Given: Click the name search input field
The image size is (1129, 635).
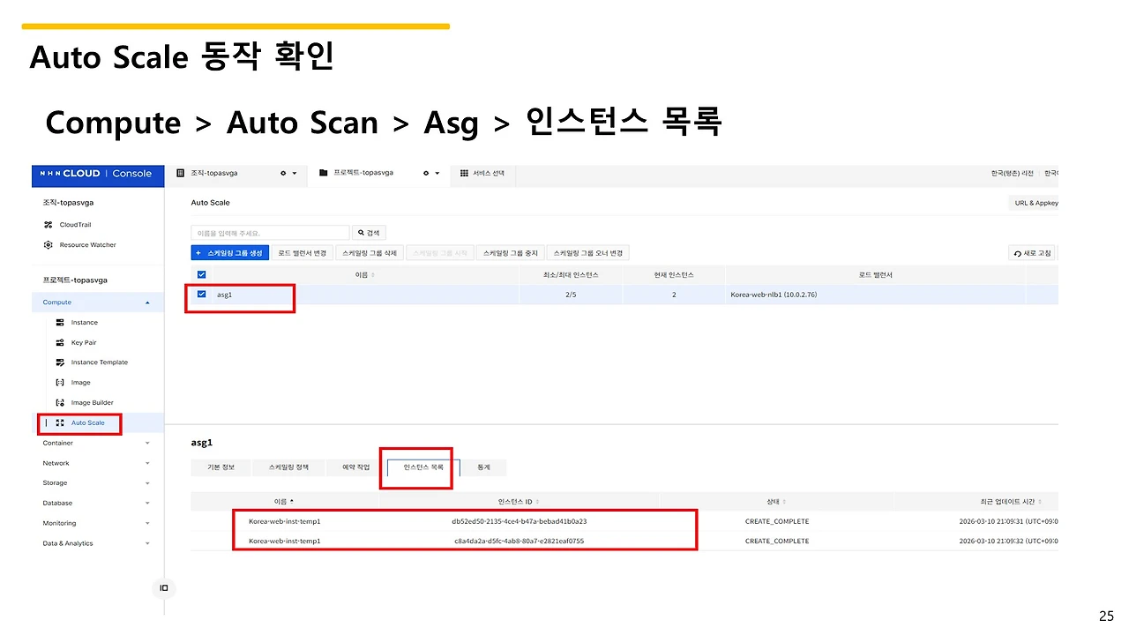Looking at the screenshot, I should point(269,232).
